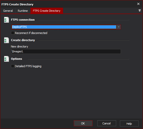The width and height of the screenshot is (143, 129).
Task: Click the Create directory section checklist icon
Action: coord(6,40)
